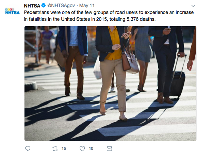This screenshot has height=155, width=198.
Task: Show the 10 likes count
Action: coord(91,149)
